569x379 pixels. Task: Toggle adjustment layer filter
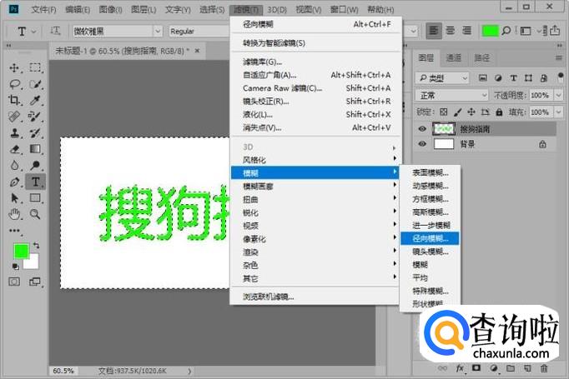click(x=498, y=77)
